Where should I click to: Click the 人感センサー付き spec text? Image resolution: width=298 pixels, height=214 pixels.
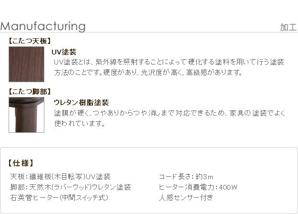pyautogui.click(x=186, y=197)
